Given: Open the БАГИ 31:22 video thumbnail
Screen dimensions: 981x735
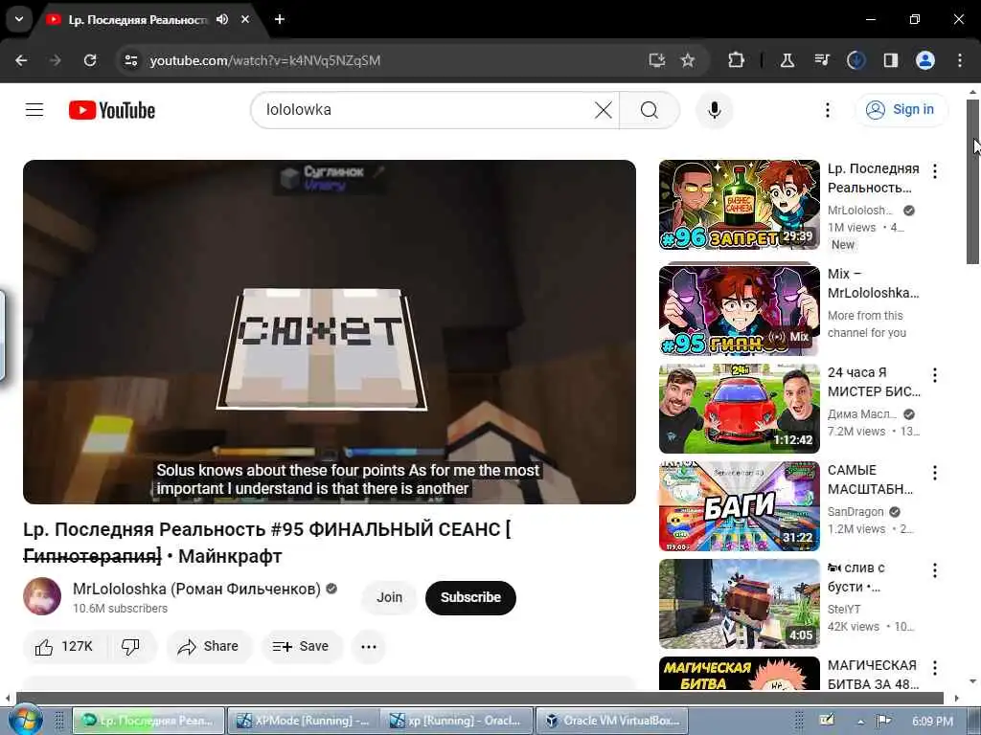Looking at the screenshot, I should pyautogui.click(x=739, y=506).
